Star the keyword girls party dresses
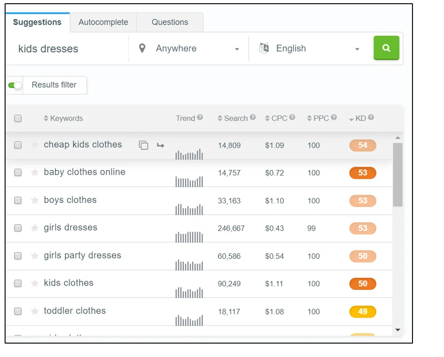This screenshot has width=444, height=357. 35,256
